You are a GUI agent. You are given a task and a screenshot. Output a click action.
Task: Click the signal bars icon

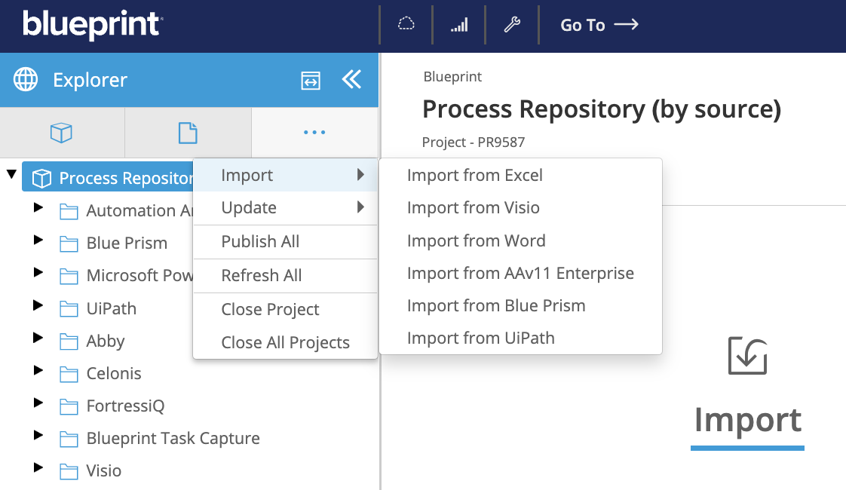point(459,25)
